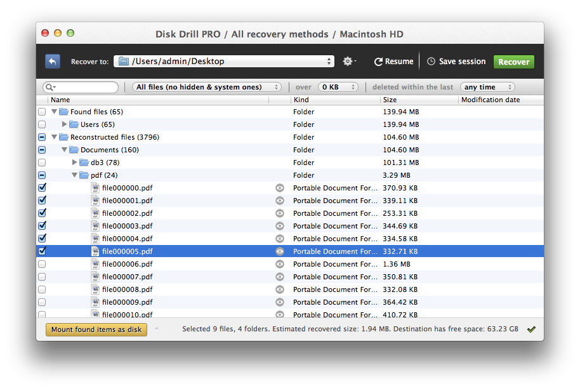This screenshot has width=580, height=391.
Task: Expand the db3 (78) folder
Action: (x=74, y=162)
